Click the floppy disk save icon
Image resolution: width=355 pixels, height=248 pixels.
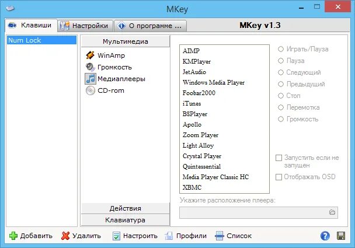click(x=341, y=236)
